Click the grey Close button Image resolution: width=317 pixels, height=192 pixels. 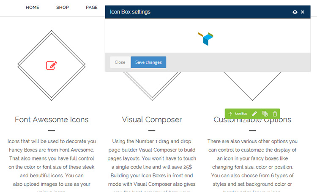tap(120, 62)
